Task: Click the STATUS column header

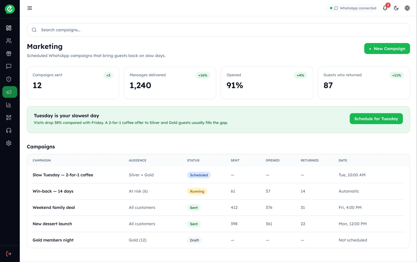Action: tap(193, 160)
